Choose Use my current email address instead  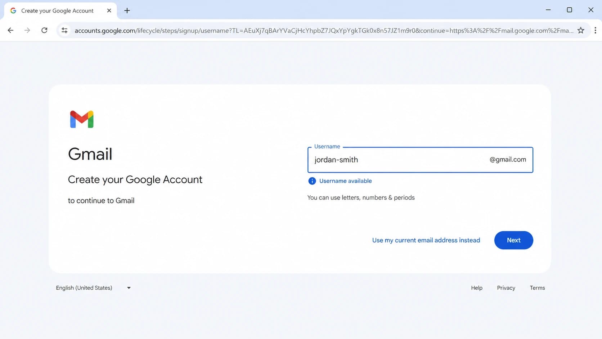tap(426, 240)
